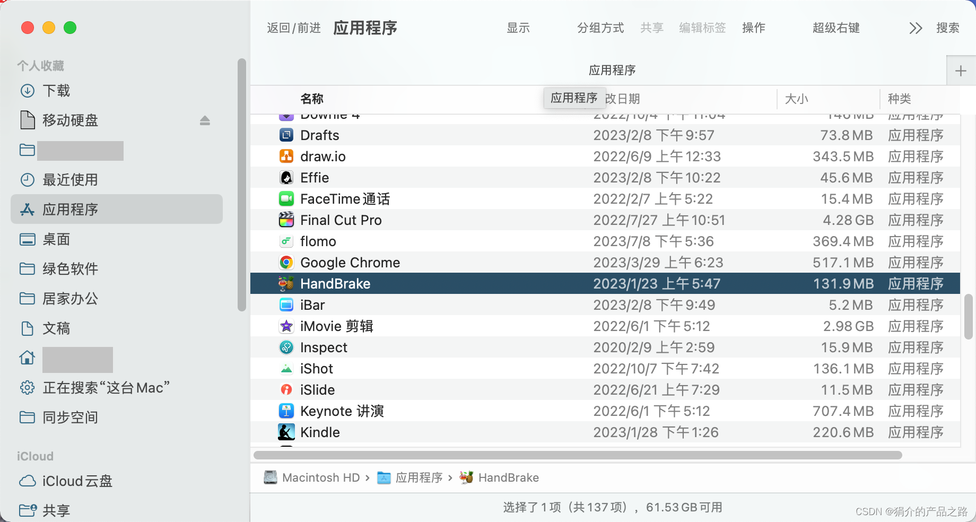Click the zoom (green) window button
Viewport: 976px width, 522px height.
[70, 28]
